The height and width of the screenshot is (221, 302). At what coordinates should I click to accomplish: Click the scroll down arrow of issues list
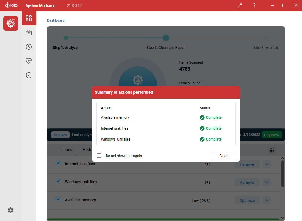click(282, 218)
